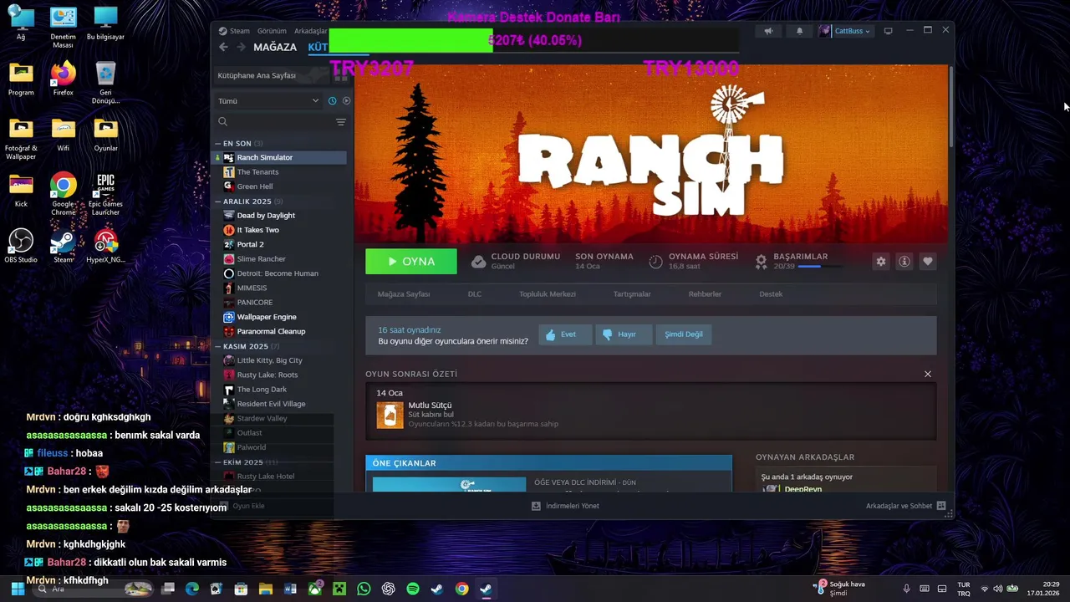
Task: Open the Windows Start menu
Action: click(18, 589)
